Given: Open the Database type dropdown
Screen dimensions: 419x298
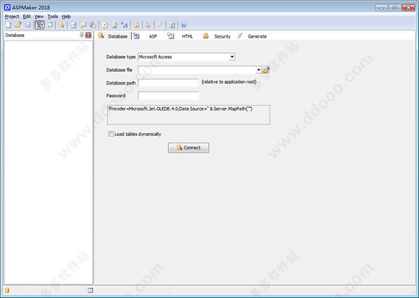Looking at the screenshot, I should 232,57.
